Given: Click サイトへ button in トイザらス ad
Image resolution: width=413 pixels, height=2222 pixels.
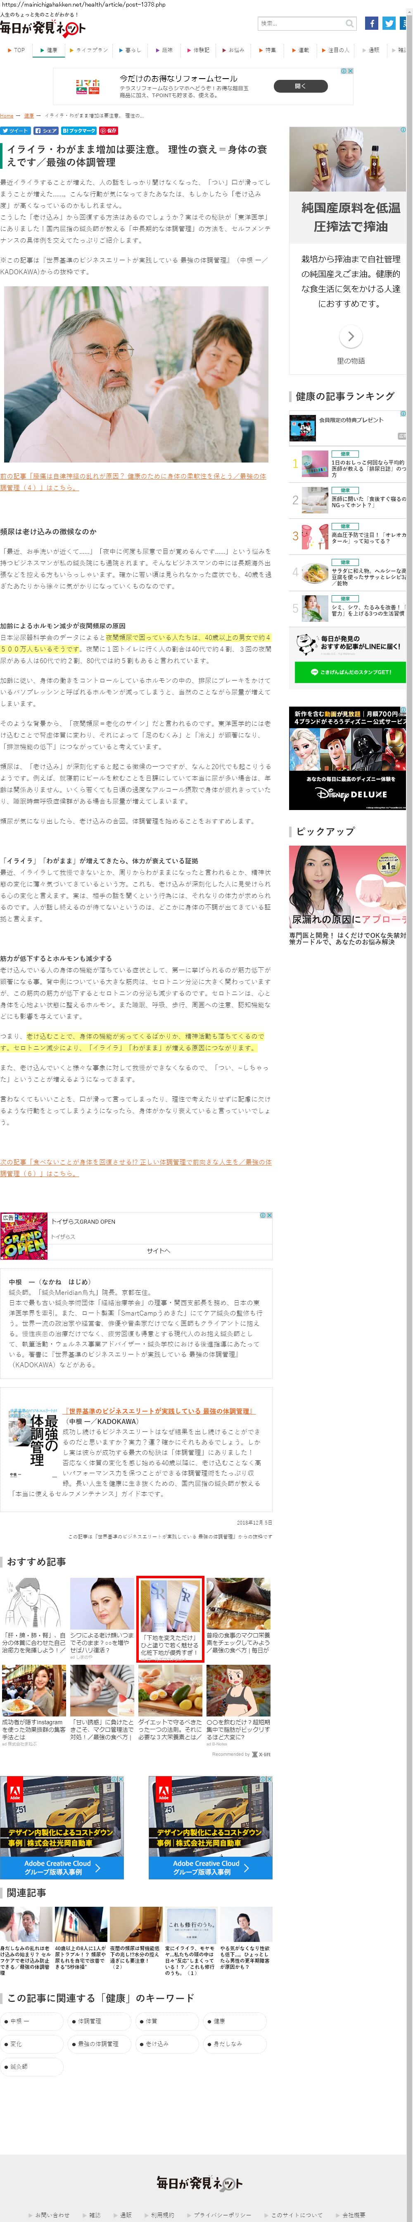Looking at the screenshot, I should coord(158,1251).
